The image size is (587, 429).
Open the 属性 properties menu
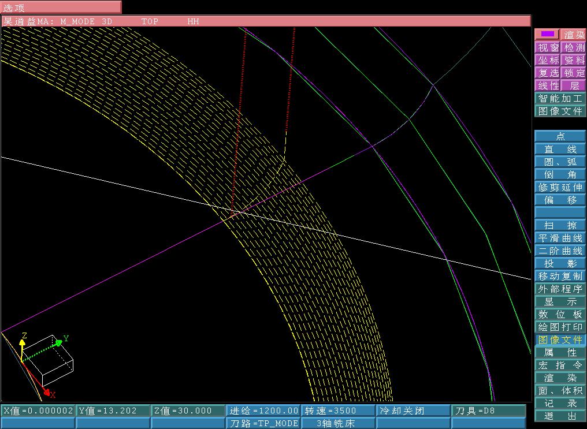(560, 352)
